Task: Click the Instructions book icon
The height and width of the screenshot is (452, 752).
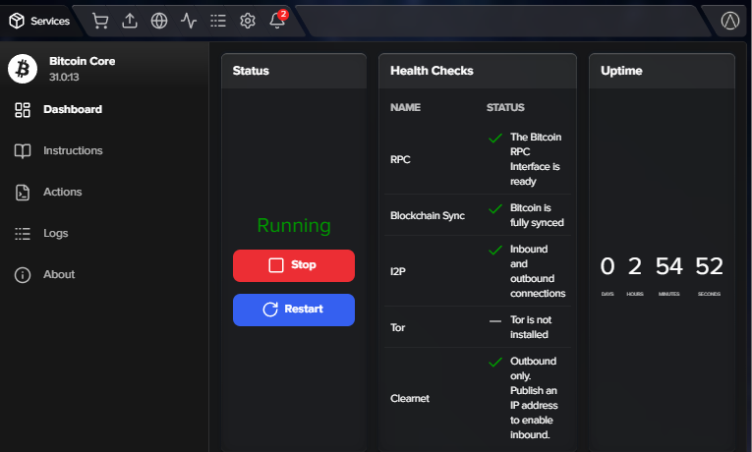Action: (23, 151)
